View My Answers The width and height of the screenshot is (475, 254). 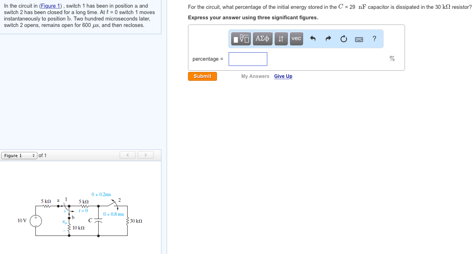tap(255, 76)
